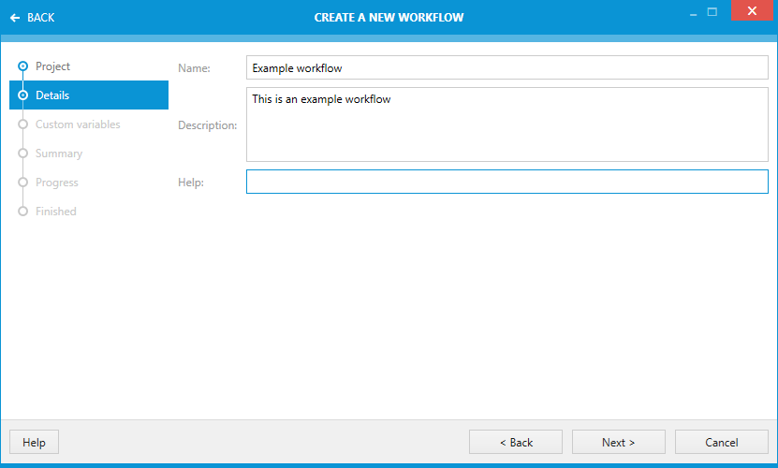778x468 pixels.
Task: Click into the Description text area
Action: point(507,124)
